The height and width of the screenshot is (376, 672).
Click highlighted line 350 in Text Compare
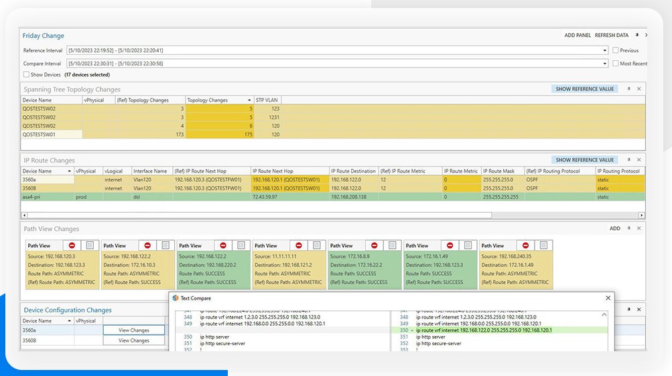click(500, 331)
